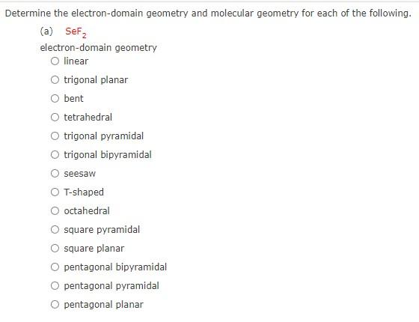Screen dimensions: 419x322
Task: Select the seesaw option
Action: 55,173
